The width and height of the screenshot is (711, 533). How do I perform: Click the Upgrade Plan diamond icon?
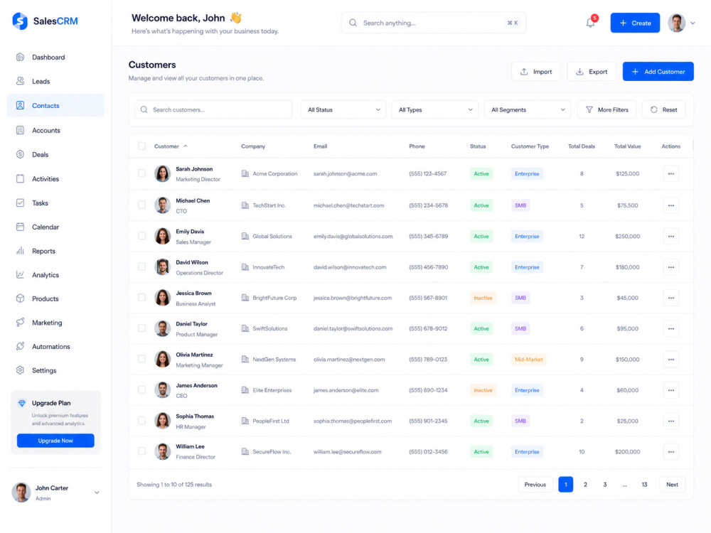click(22, 403)
